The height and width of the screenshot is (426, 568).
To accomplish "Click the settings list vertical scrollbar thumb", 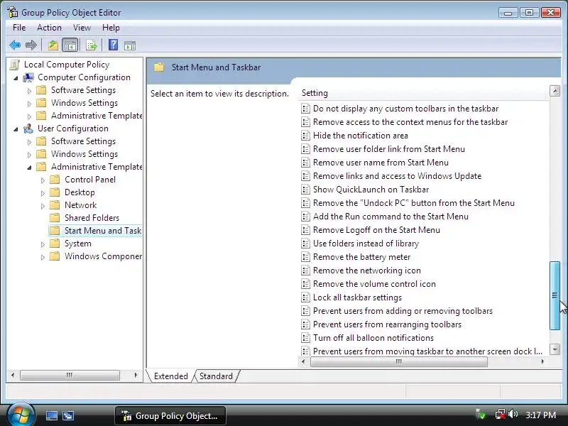I will pos(555,295).
